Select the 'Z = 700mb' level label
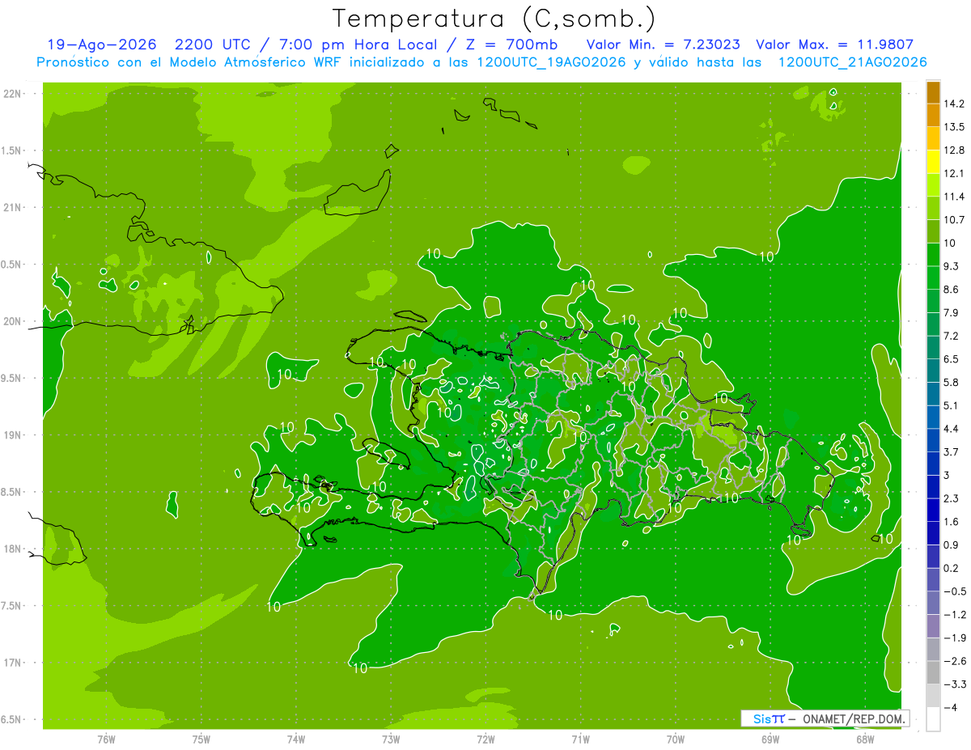 coord(511,44)
